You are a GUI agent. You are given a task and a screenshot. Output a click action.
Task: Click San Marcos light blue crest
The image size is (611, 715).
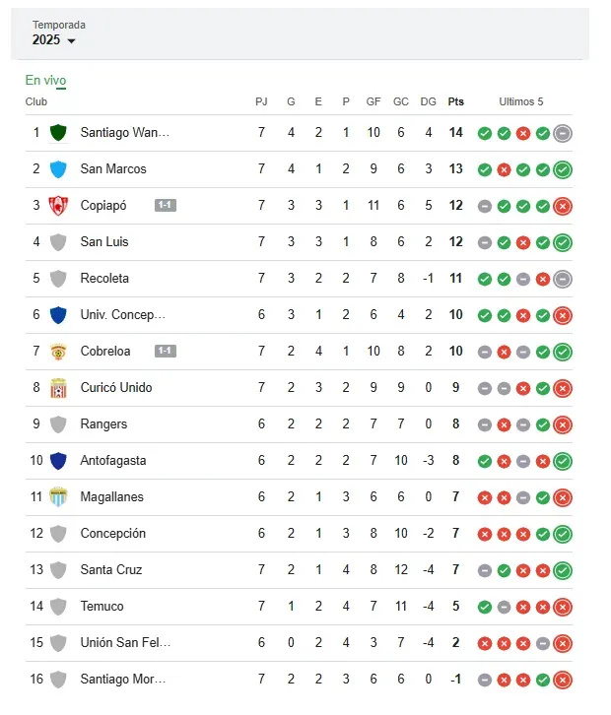58,169
